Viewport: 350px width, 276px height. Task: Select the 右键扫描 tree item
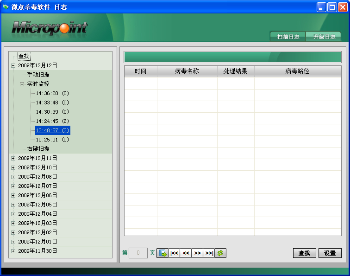pyautogui.click(x=38, y=149)
